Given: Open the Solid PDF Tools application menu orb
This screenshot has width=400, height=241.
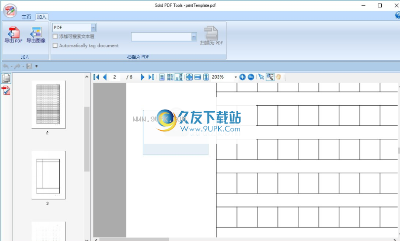Looking at the screenshot, I should pos(10,10).
